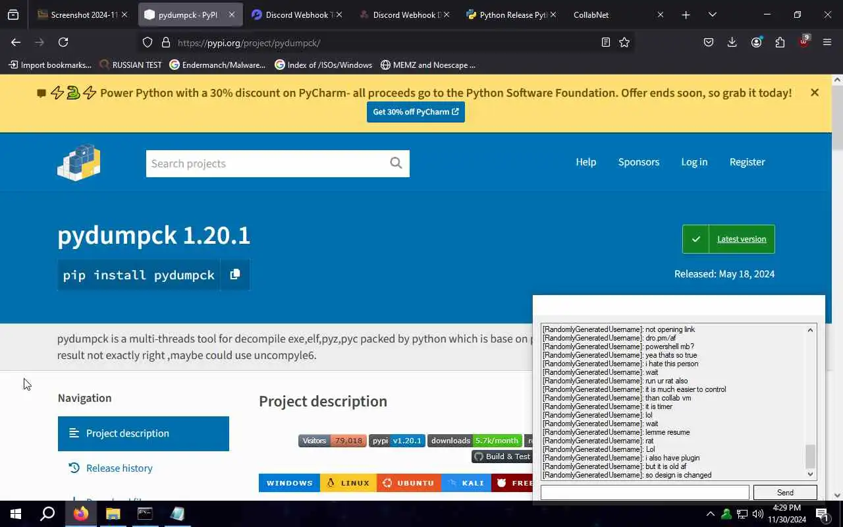Click the search magnifier icon
The height and width of the screenshot is (527, 843).
click(396, 163)
